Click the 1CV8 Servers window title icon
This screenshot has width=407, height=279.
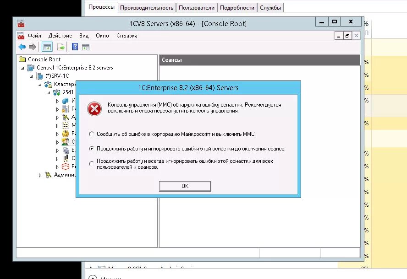coord(21,24)
